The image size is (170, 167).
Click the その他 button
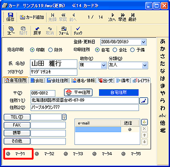(x=17, y=141)
